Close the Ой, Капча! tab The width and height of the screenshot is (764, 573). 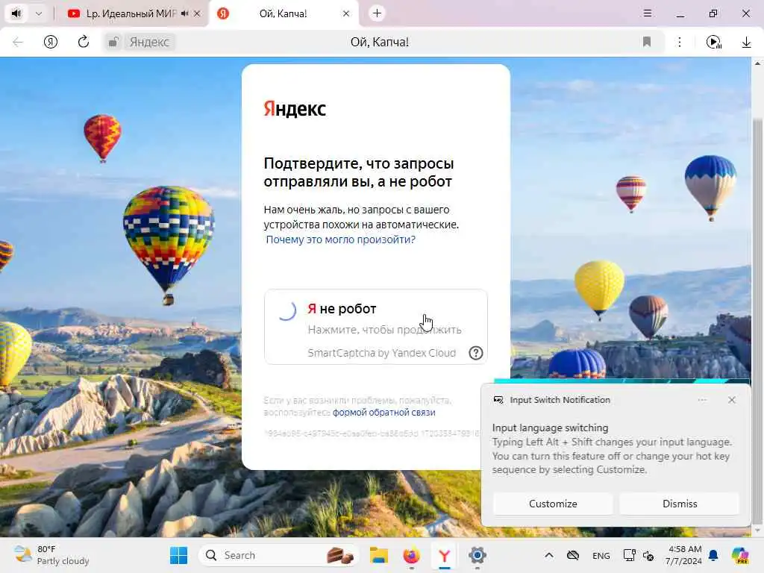click(x=346, y=13)
